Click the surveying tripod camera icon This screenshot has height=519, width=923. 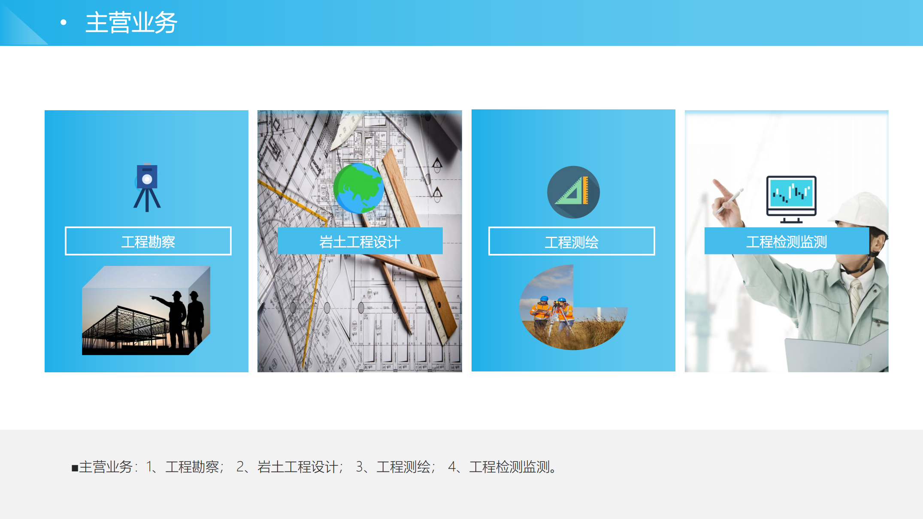[x=147, y=187]
